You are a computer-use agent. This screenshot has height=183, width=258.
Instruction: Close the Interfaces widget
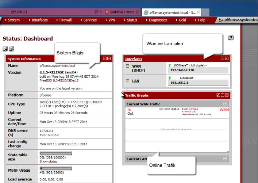coord(227,58)
